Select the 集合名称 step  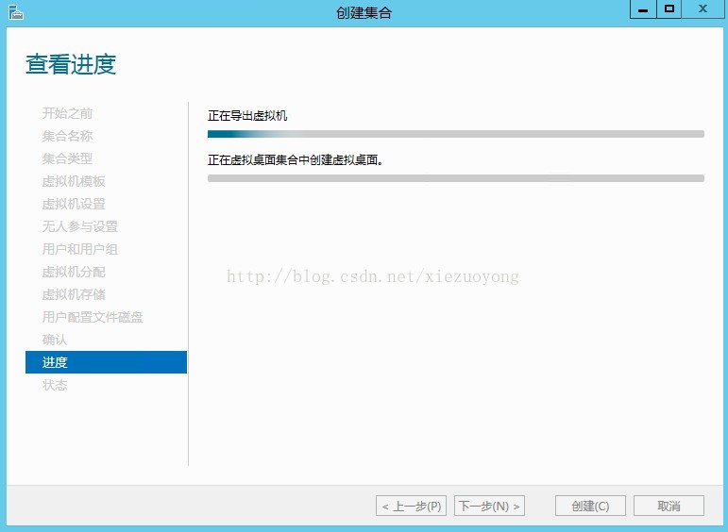click(67, 136)
